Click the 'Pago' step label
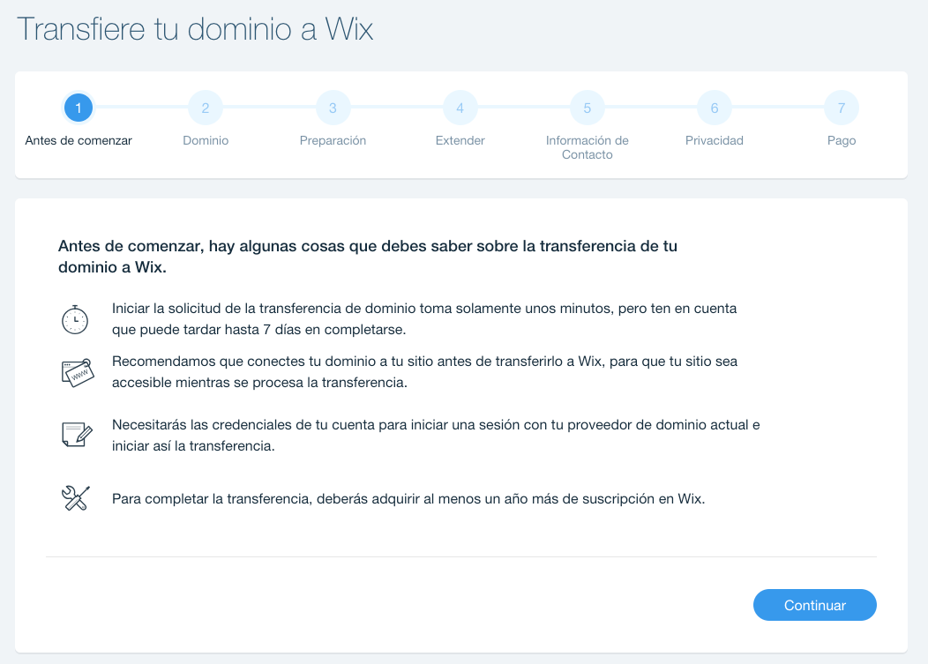 click(x=842, y=141)
